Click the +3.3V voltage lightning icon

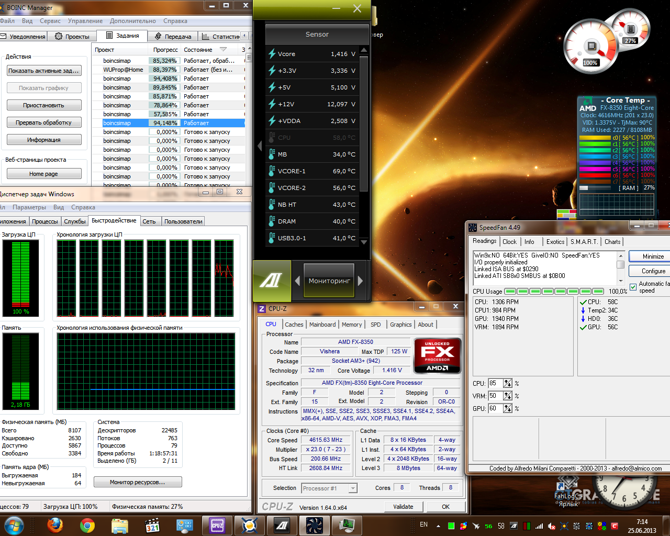pos(272,71)
